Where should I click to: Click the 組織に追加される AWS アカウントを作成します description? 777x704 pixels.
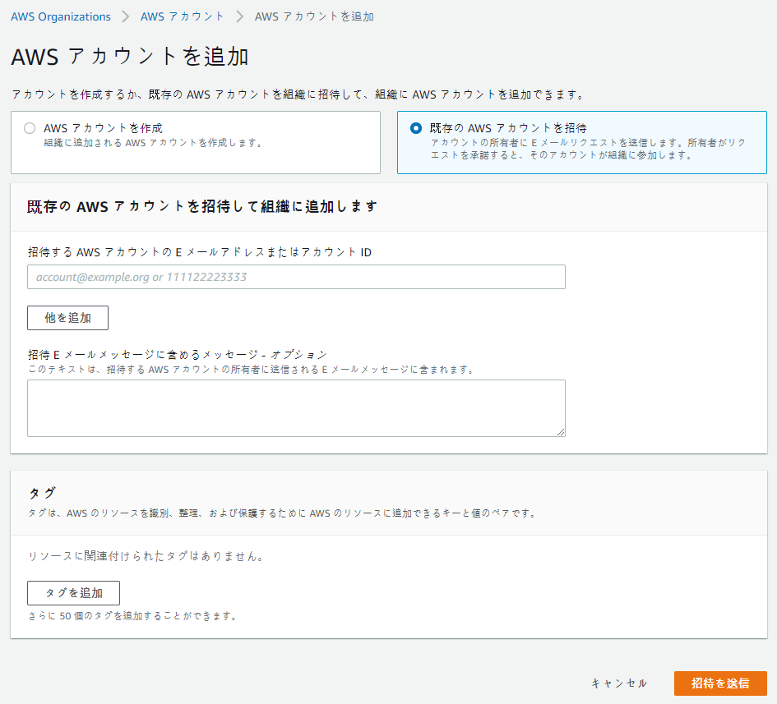tap(153, 143)
